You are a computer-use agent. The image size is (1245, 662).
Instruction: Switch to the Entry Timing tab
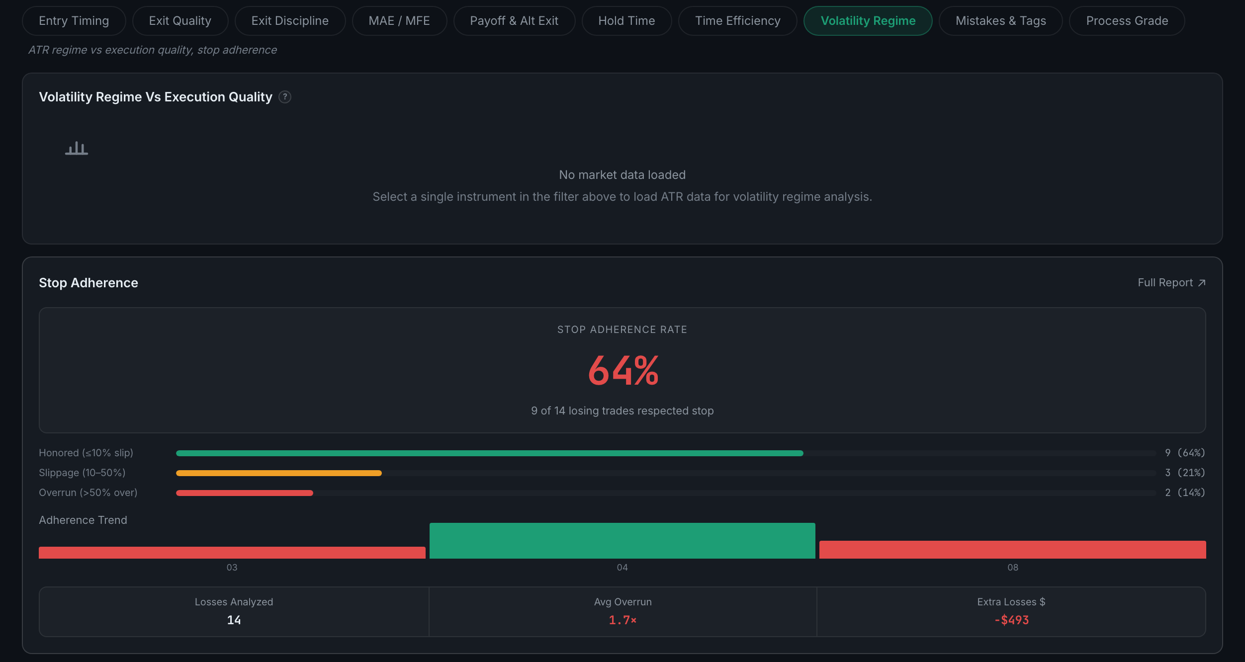click(x=74, y=21)
